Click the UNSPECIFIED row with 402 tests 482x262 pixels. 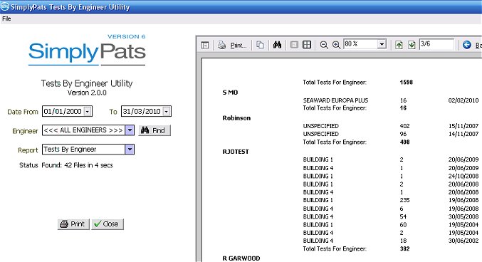pos(390,126)
